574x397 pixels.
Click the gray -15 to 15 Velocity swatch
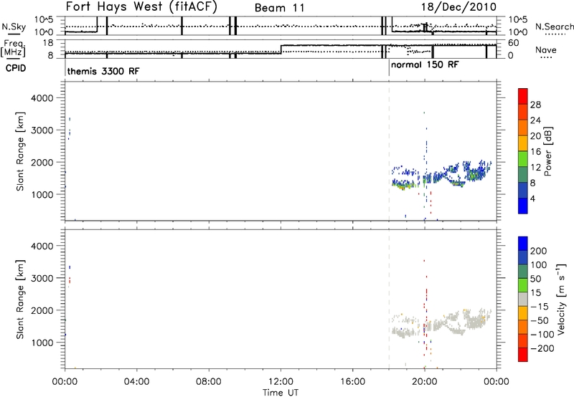[523, 299]
